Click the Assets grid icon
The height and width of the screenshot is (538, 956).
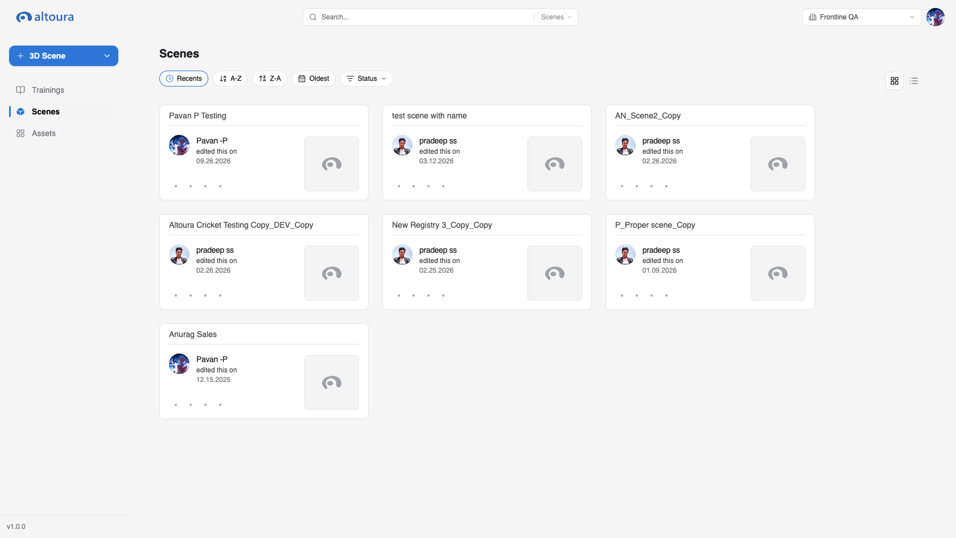20,133
